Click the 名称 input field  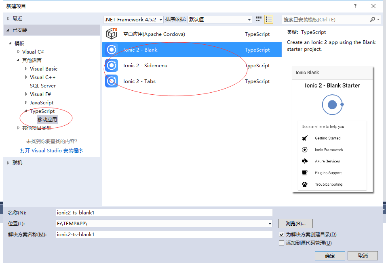[164, 212]
